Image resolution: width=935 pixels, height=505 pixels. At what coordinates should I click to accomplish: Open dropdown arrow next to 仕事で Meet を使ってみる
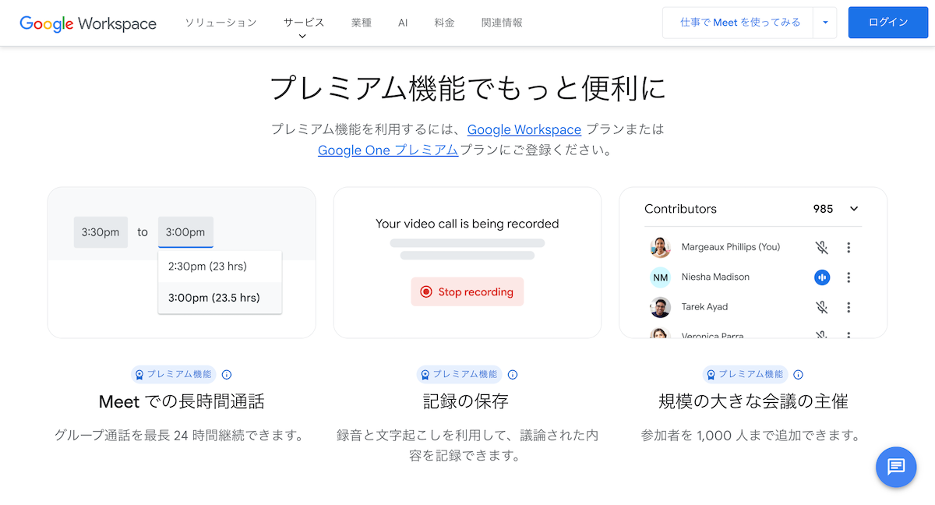pyautogui.click(x=824, y=23)
